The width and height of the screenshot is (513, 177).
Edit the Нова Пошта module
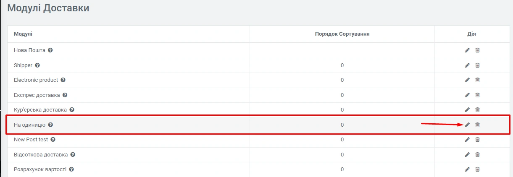(467, 50)
